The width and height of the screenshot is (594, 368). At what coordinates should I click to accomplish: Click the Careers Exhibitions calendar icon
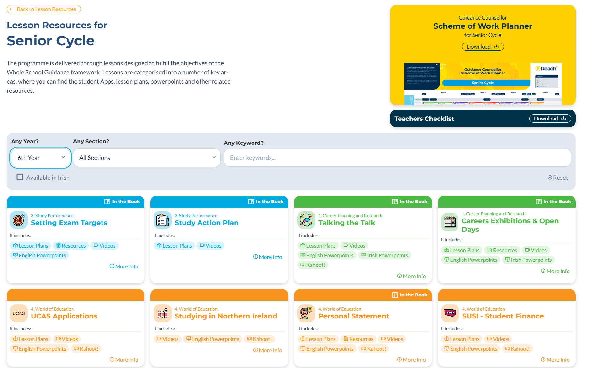click(450, 222)
